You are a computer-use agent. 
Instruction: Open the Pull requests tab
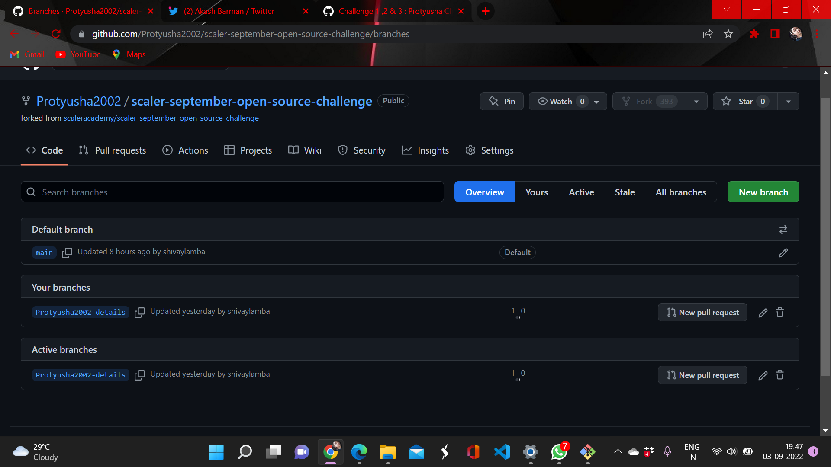tap(113, 150)
